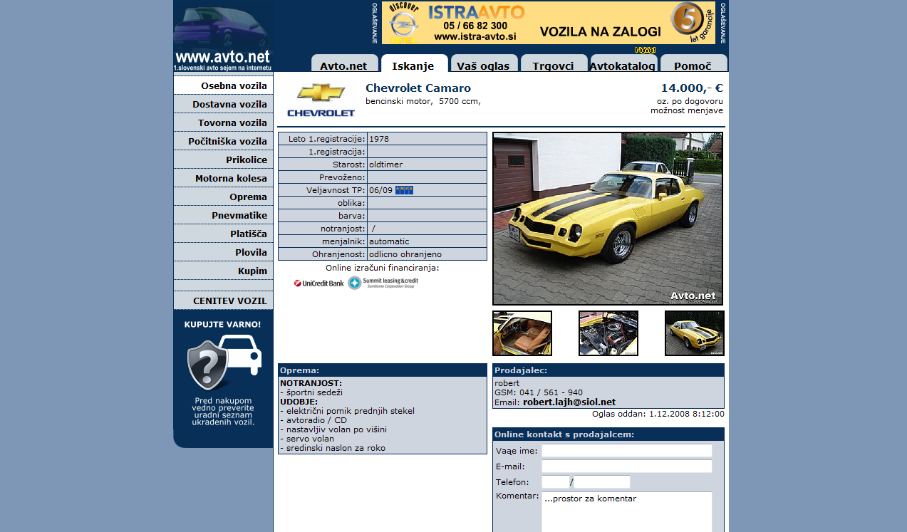Click the 'automatic' gearbox value

[x=389, y=241]
